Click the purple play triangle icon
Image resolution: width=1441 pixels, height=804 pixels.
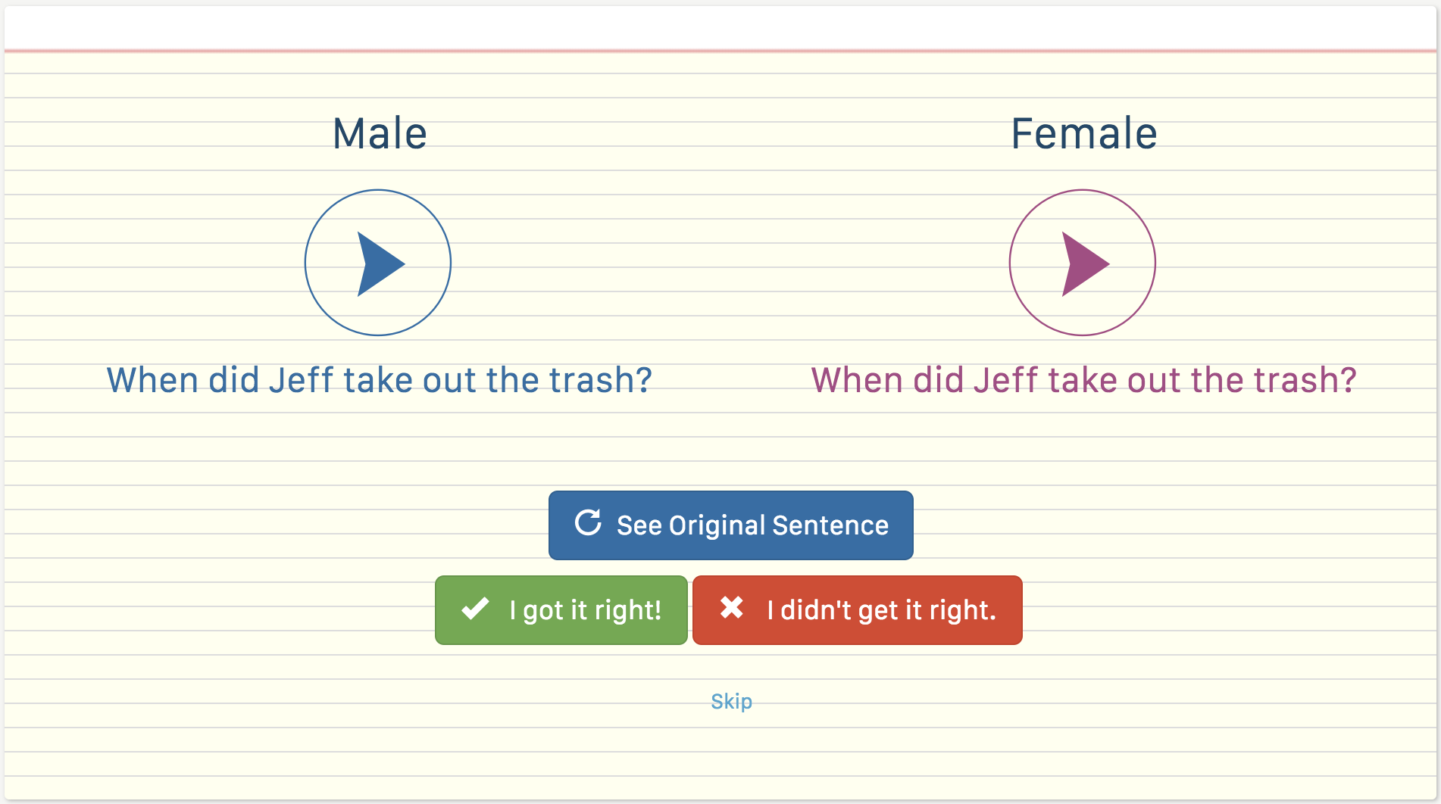1084,263
